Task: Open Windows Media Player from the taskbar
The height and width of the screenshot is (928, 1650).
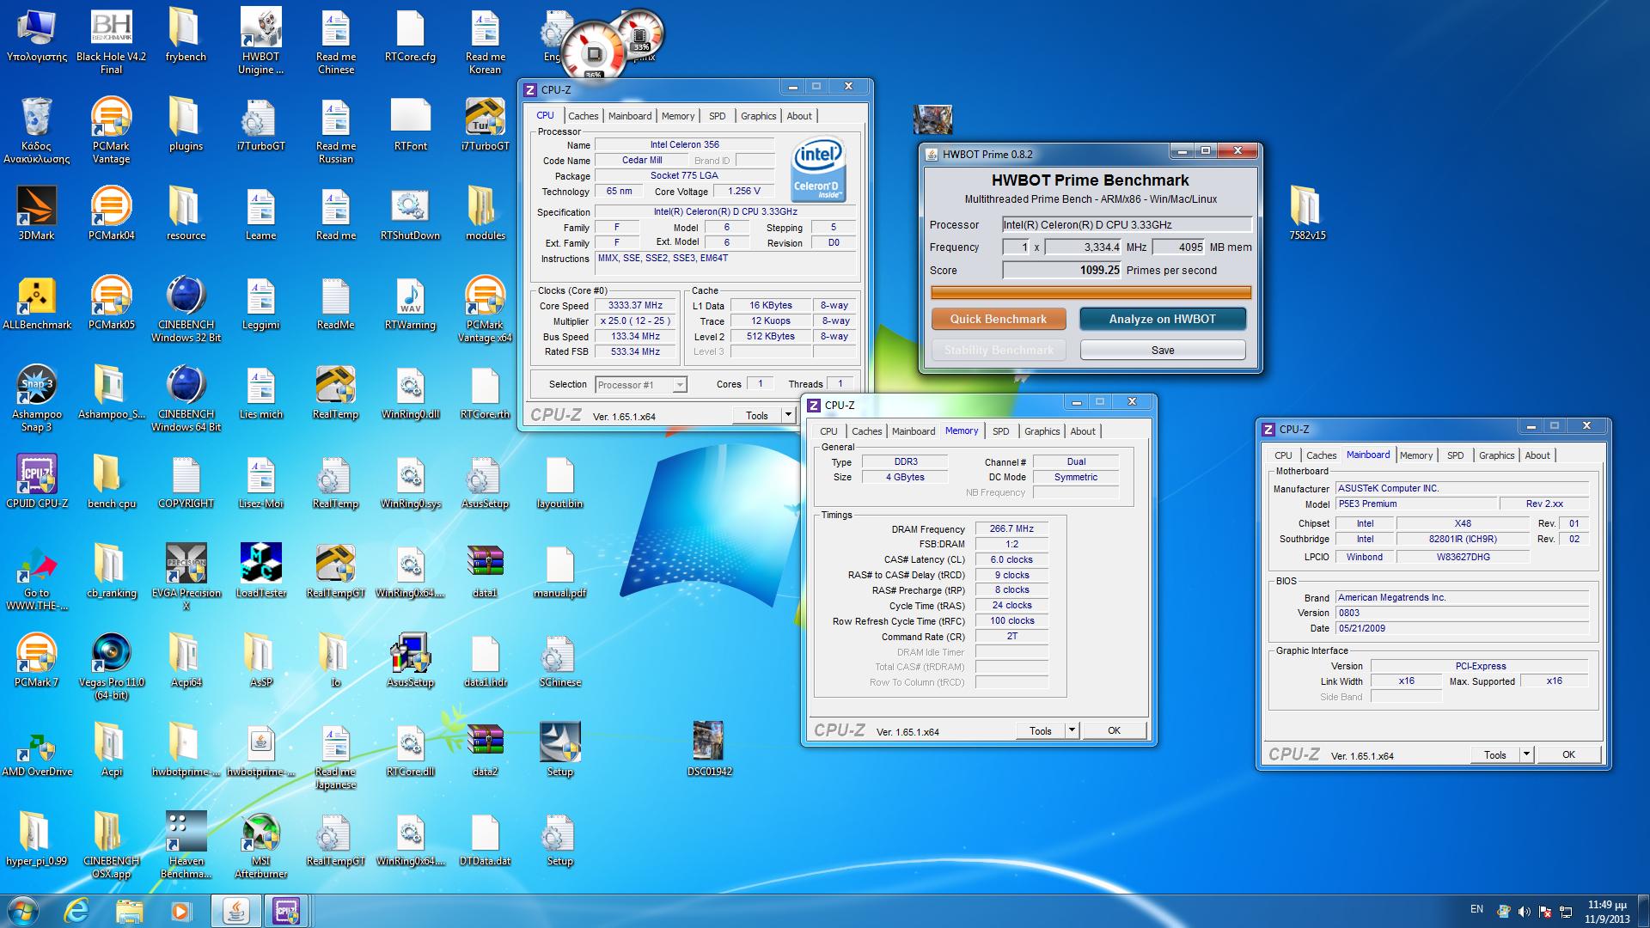Action: pos(180,911)
